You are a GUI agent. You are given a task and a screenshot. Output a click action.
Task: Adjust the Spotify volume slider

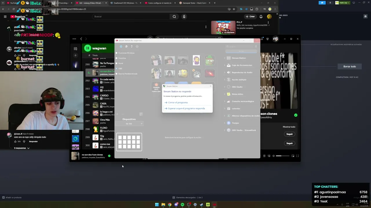pos(283,156)
